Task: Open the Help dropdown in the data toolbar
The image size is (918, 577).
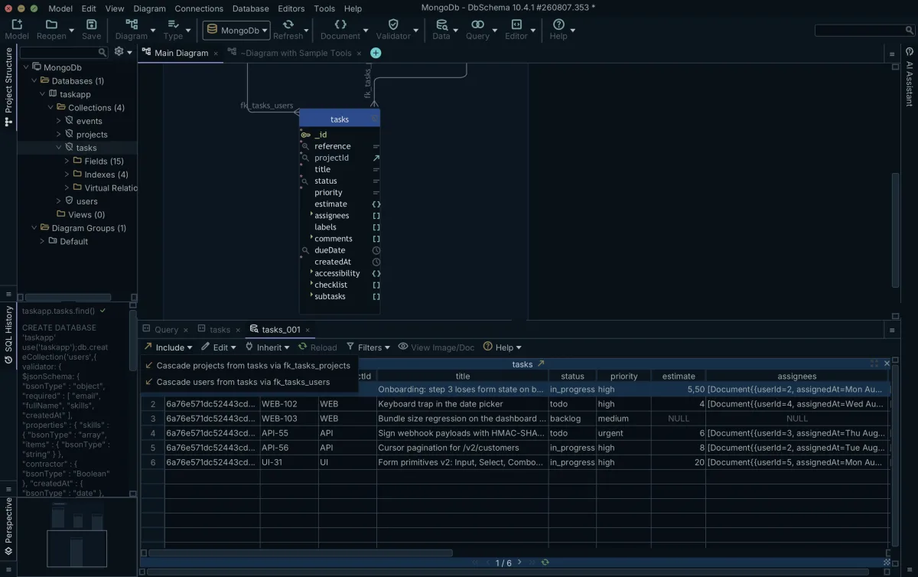Action: click(x=503, y=347)
